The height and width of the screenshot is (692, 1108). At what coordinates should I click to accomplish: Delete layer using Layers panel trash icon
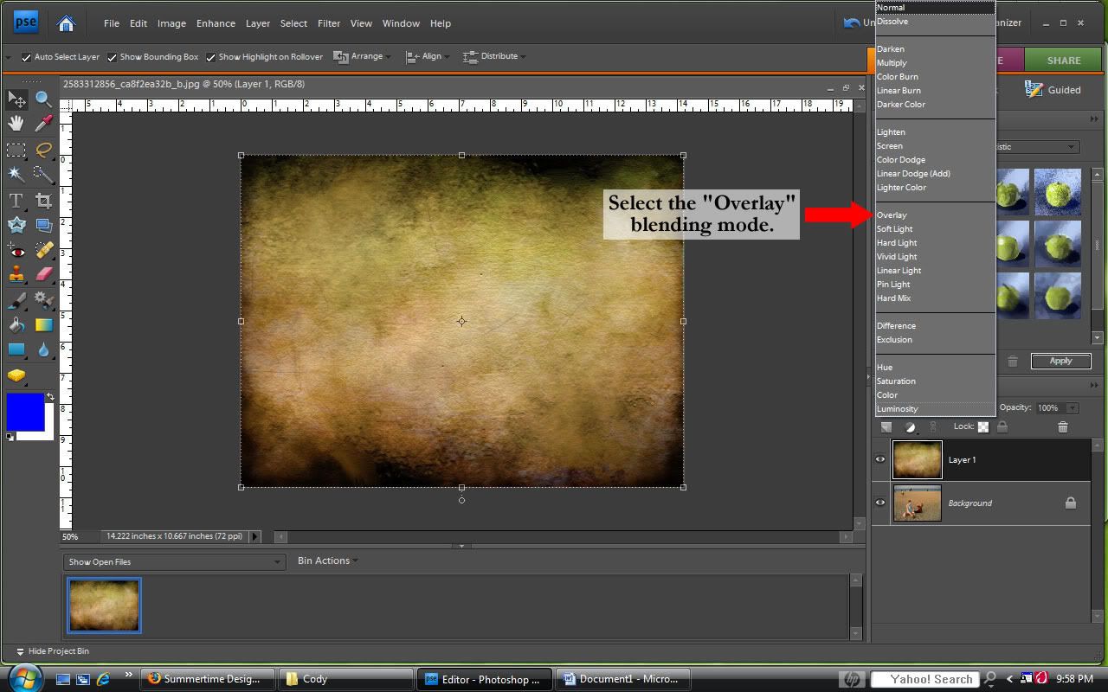1062,426
